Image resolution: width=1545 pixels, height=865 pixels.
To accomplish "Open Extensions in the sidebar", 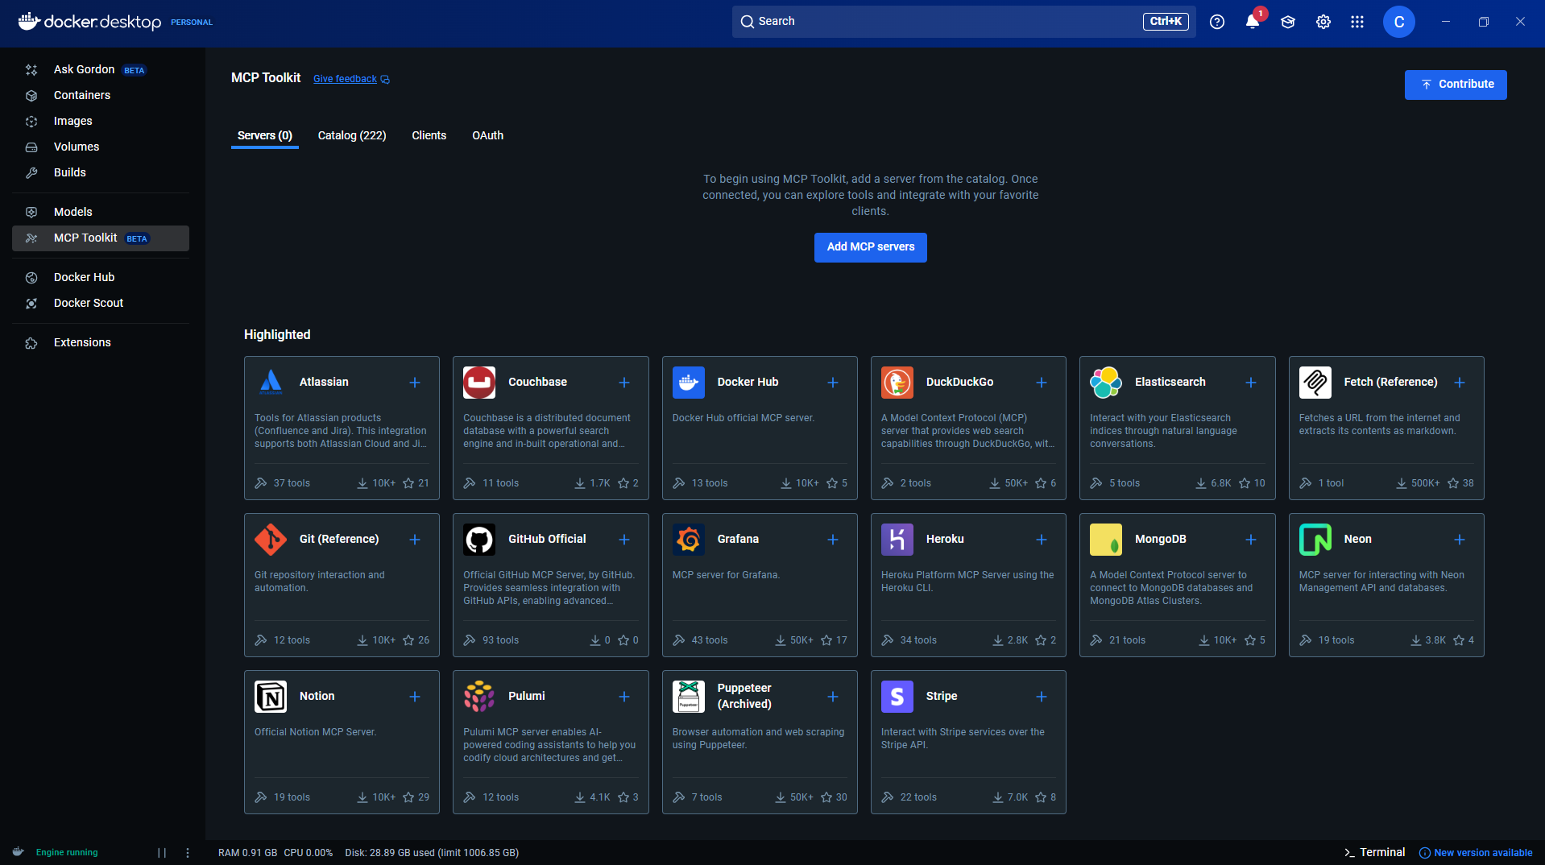I will click(x=101, y=343).
